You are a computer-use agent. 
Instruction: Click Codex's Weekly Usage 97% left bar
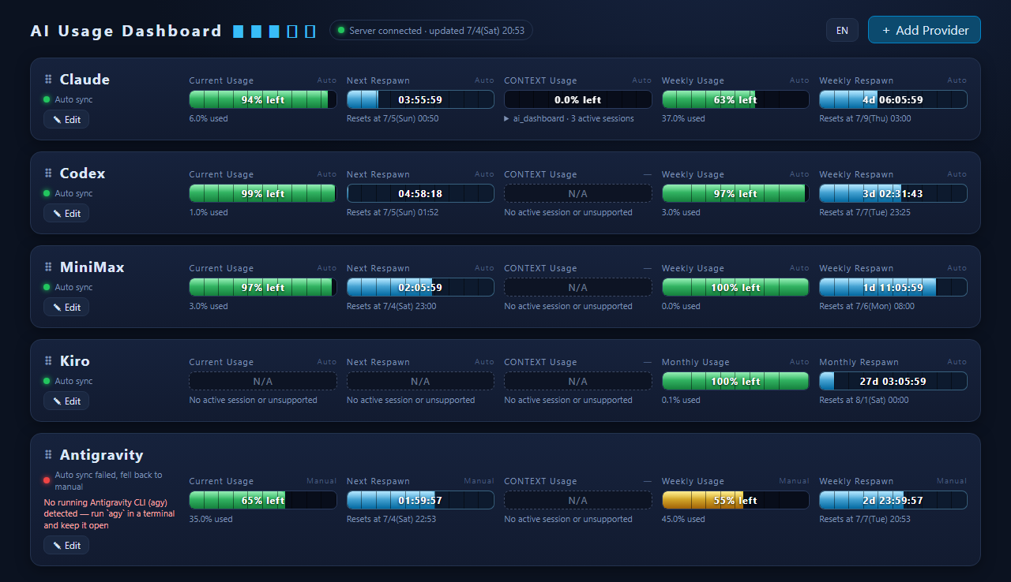click(x=735, y=193)
